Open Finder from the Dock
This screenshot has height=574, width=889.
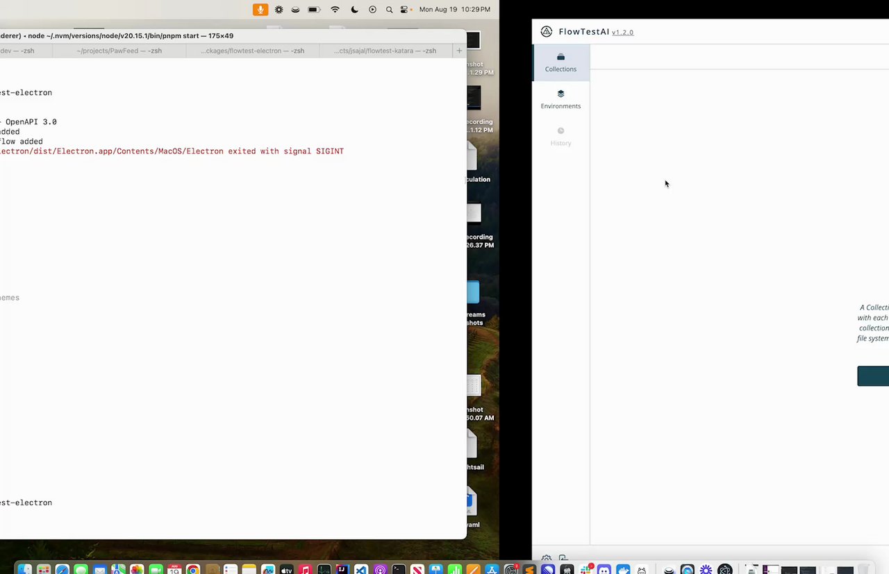click(24, 569)
